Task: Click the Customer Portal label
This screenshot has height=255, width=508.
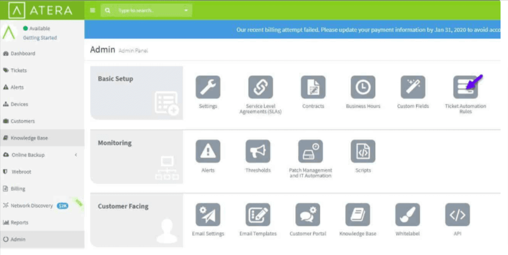Action: click(308, 233)
